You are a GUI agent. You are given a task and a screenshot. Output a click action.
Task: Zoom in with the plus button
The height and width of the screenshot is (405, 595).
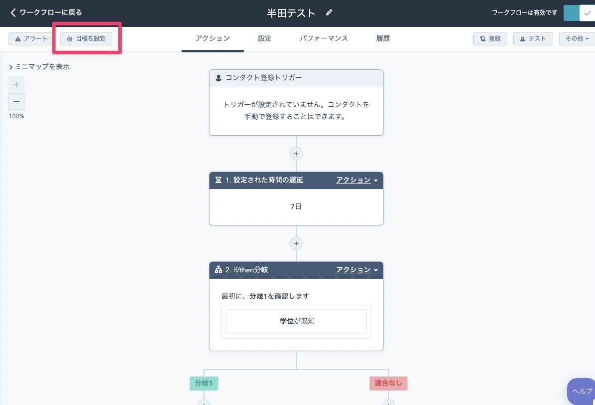click(16, 84)
